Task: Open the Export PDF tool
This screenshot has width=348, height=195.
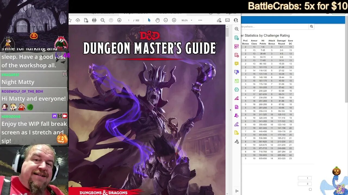Action: pos(237,38)
